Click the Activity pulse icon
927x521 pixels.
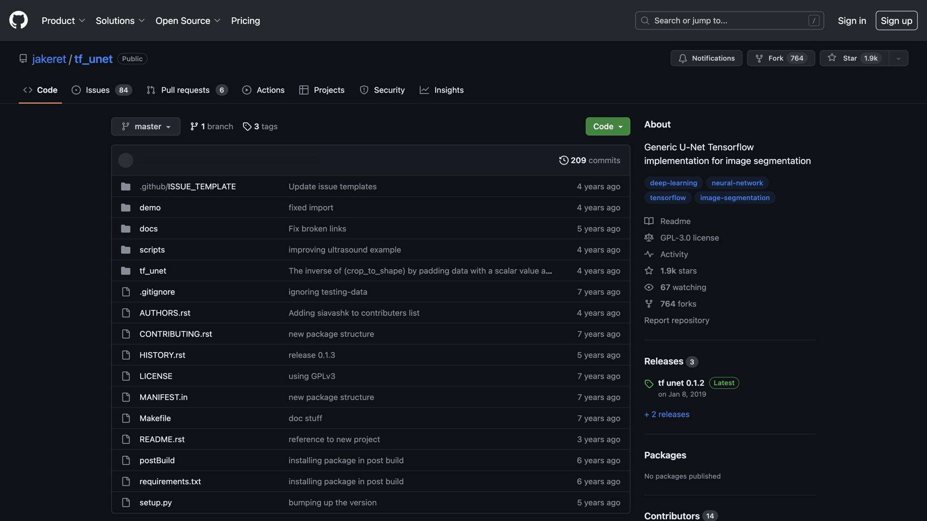649,254
